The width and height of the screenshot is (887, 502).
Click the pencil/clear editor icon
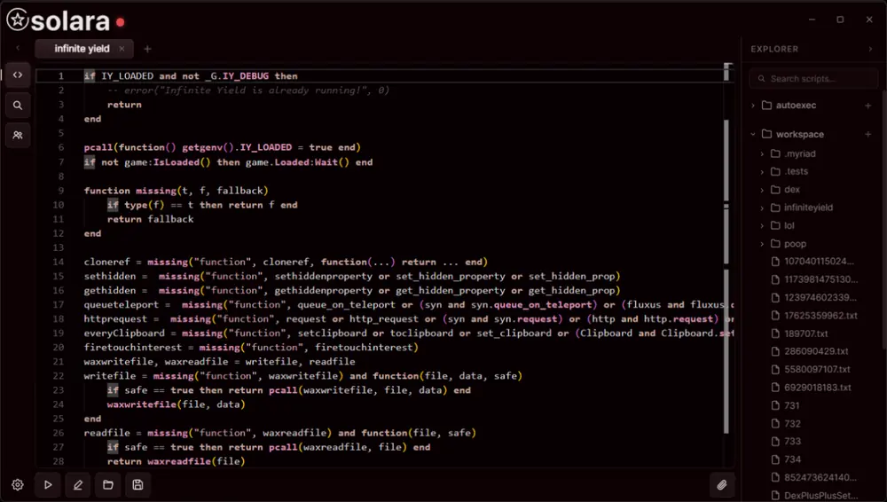click(x=78, y=485)
